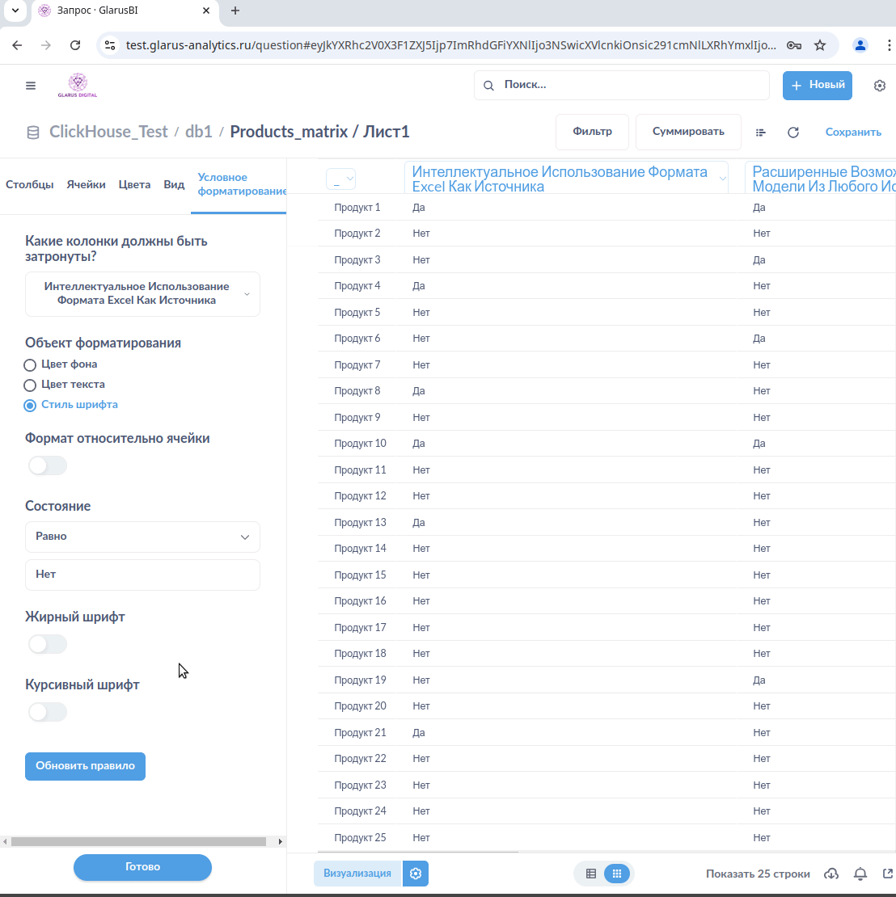
Task: Switch to pivot grid view
Action: click(616, 874)
